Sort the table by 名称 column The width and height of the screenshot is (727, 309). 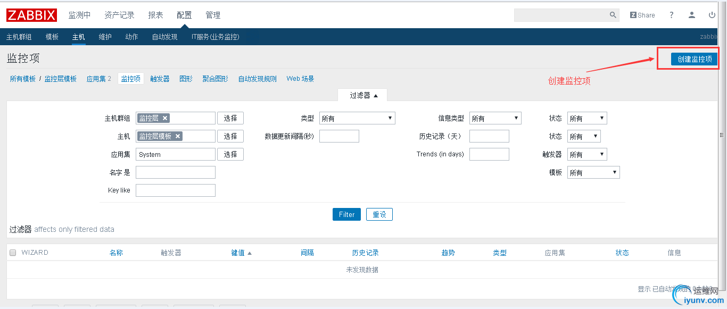click(116, 253)
